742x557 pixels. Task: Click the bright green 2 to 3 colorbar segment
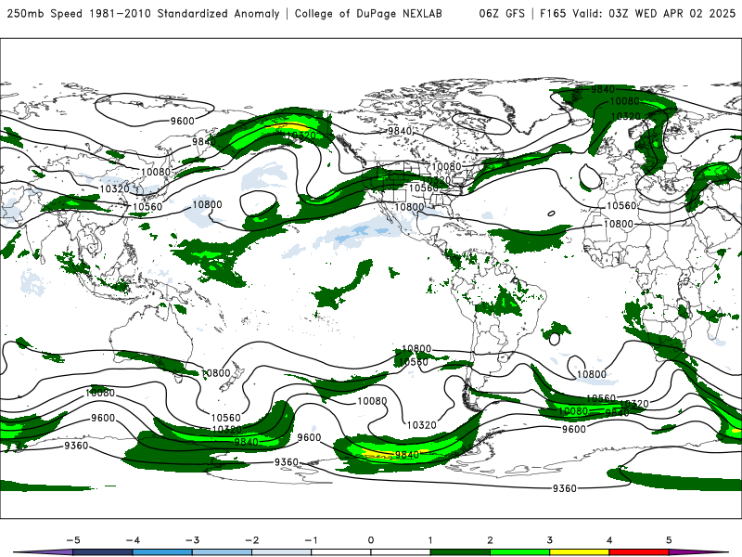(x=519, y=552)
